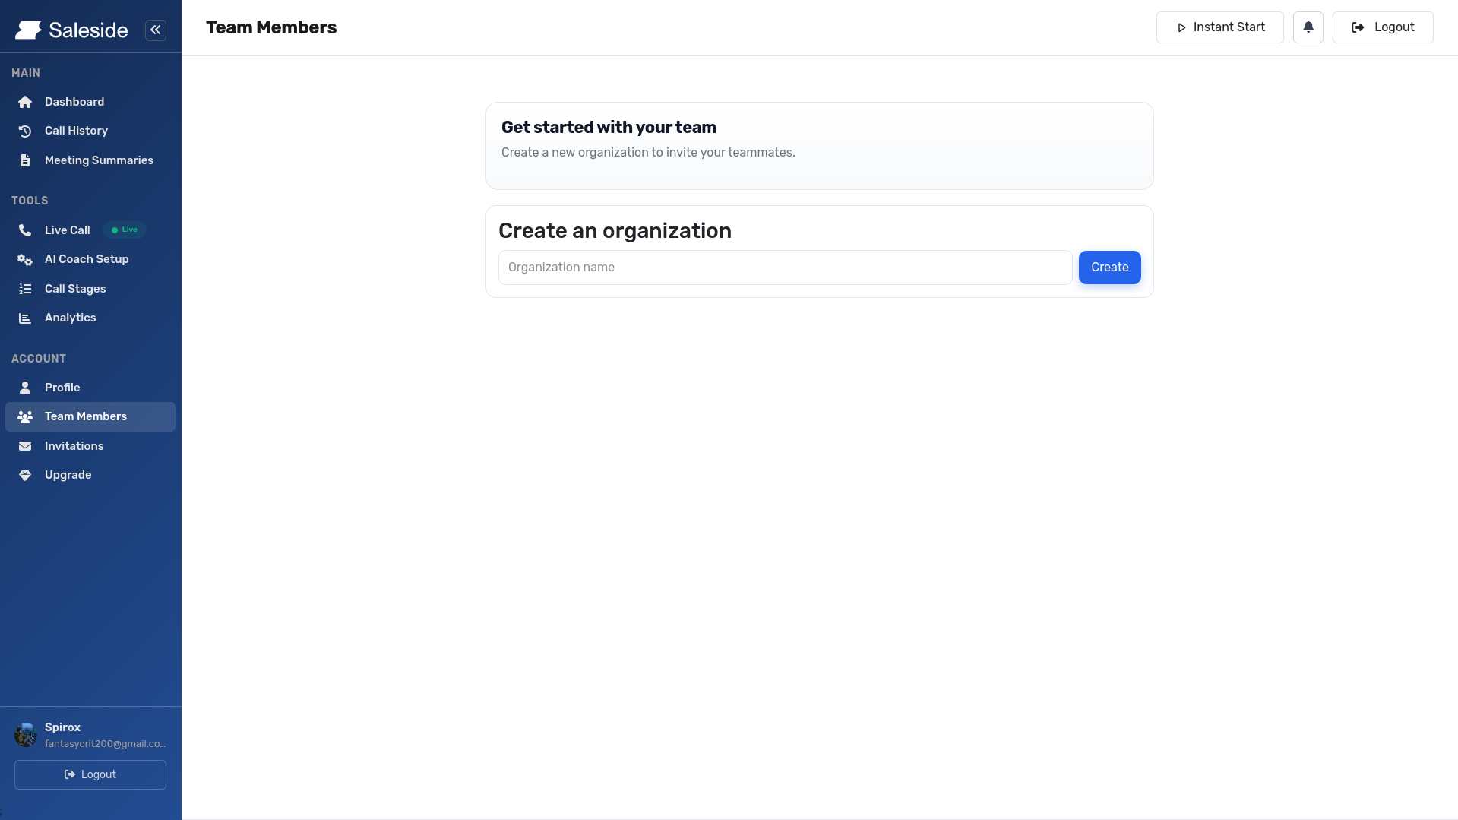Screen dimensions: 1458x820
Task: Open the Profile menu item
Action: pyautogui.click(x=62, y=388)
